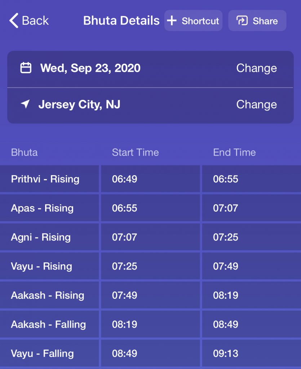Select the Aakash - Falling row

tap(150, 325)
